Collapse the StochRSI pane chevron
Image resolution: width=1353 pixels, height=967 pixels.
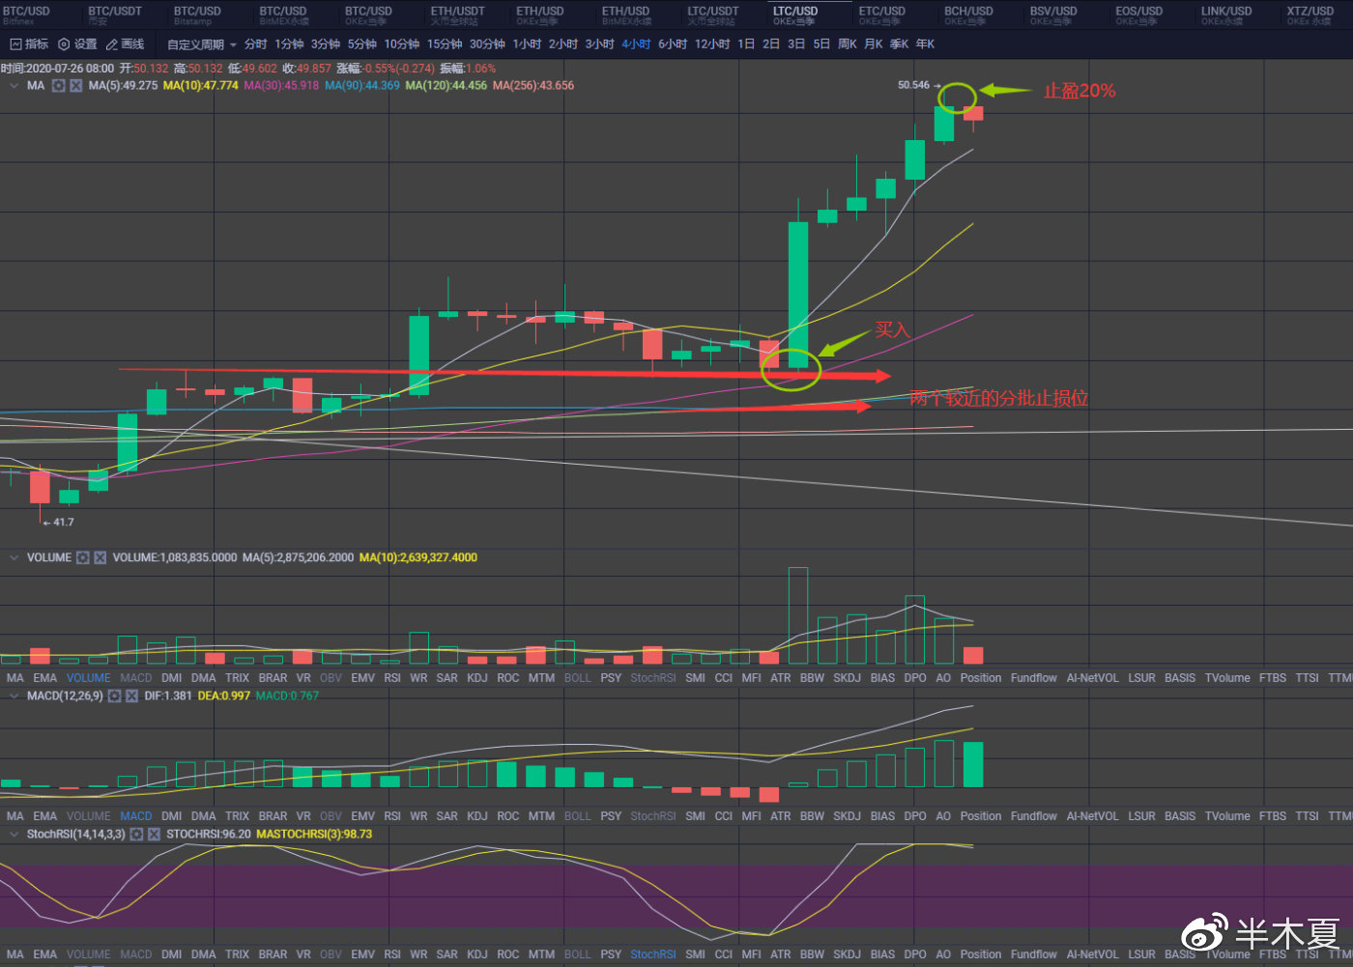[x=14, y=834]
